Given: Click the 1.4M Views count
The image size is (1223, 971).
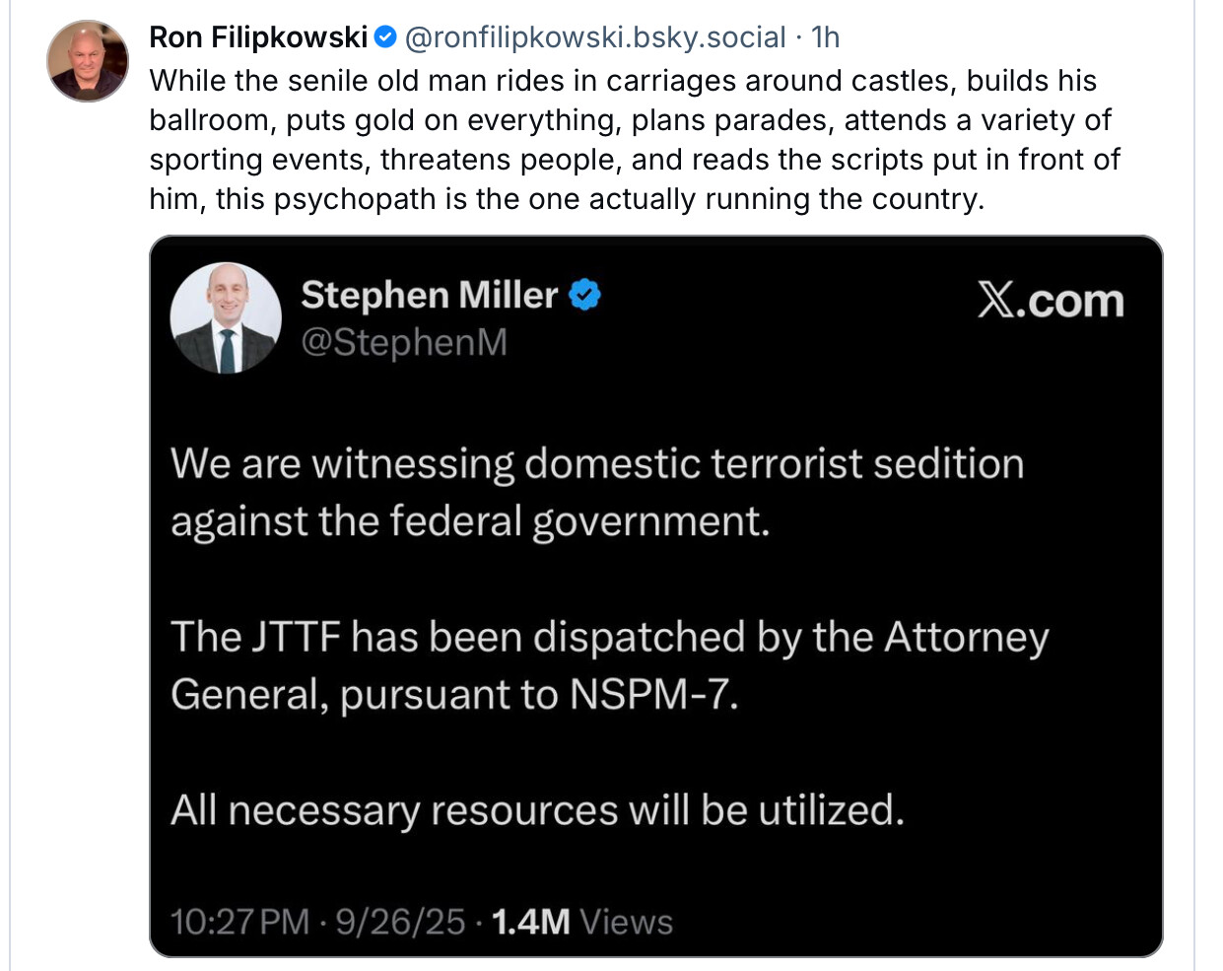Looking at the screenshot, I should point(581,922).
